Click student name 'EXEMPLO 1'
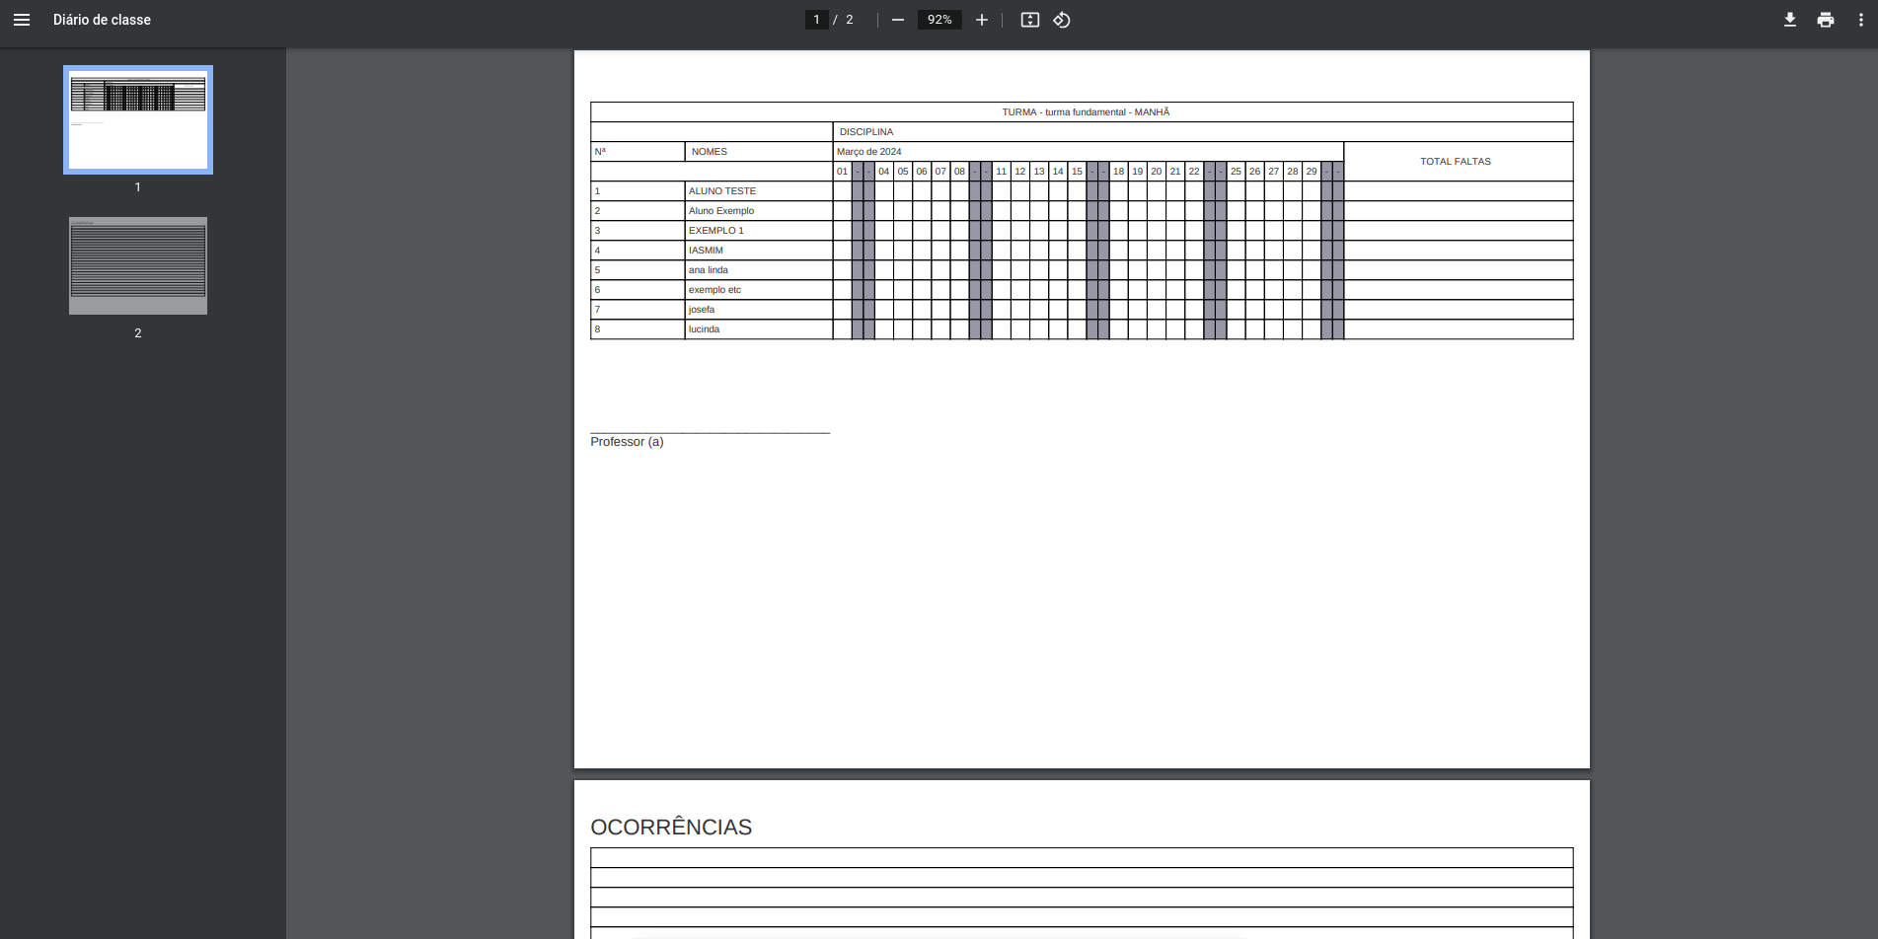This screenshot has width=1878, height=939. coord(716,231)
